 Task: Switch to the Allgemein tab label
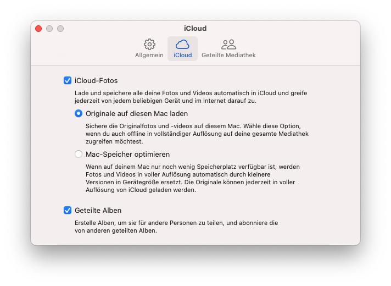pyautogui.click(x=149, y=55)
